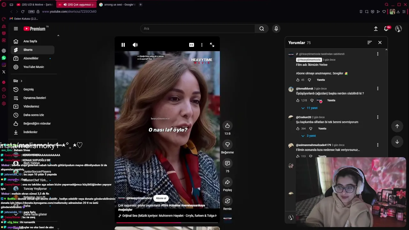Go to the next Short with the down arrow
This screenshot has width=409, height=230.
coord(397,142)
